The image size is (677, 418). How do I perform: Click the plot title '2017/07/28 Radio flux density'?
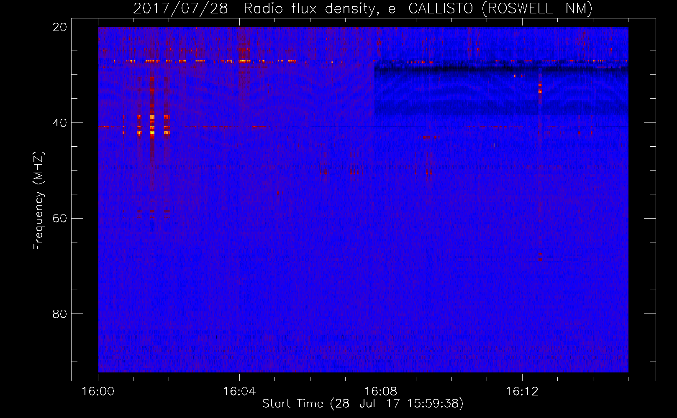(362, 8)
